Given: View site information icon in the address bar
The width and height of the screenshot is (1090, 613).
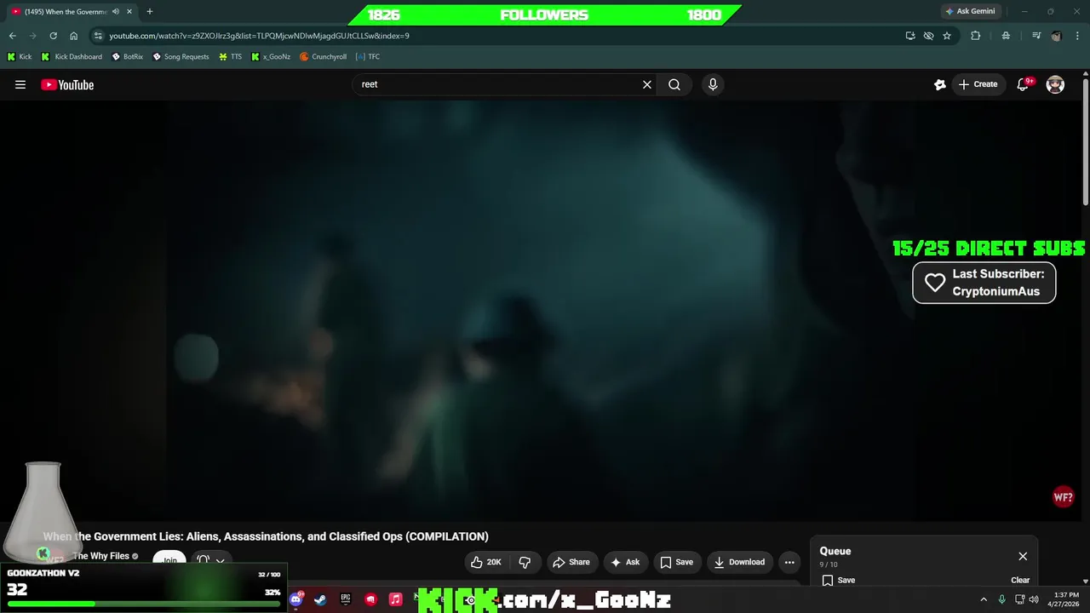Looking at the screenshot, I should (98, 36).
